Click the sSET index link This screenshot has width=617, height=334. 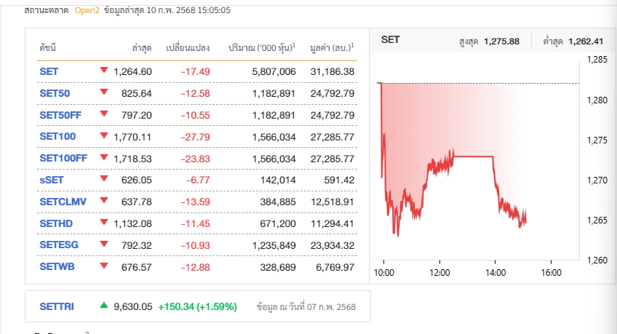(51, 180)
